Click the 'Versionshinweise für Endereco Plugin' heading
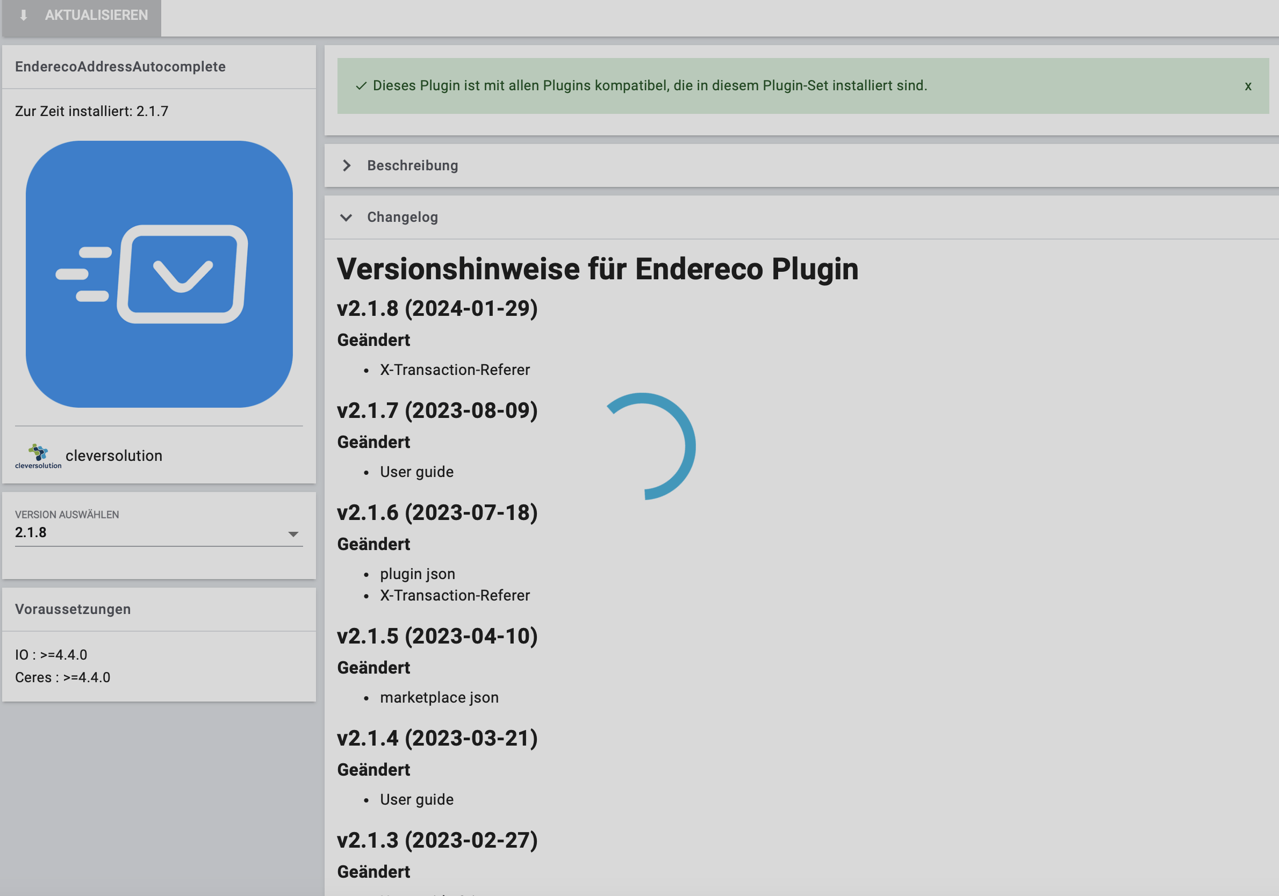 (x=598, y=269)
